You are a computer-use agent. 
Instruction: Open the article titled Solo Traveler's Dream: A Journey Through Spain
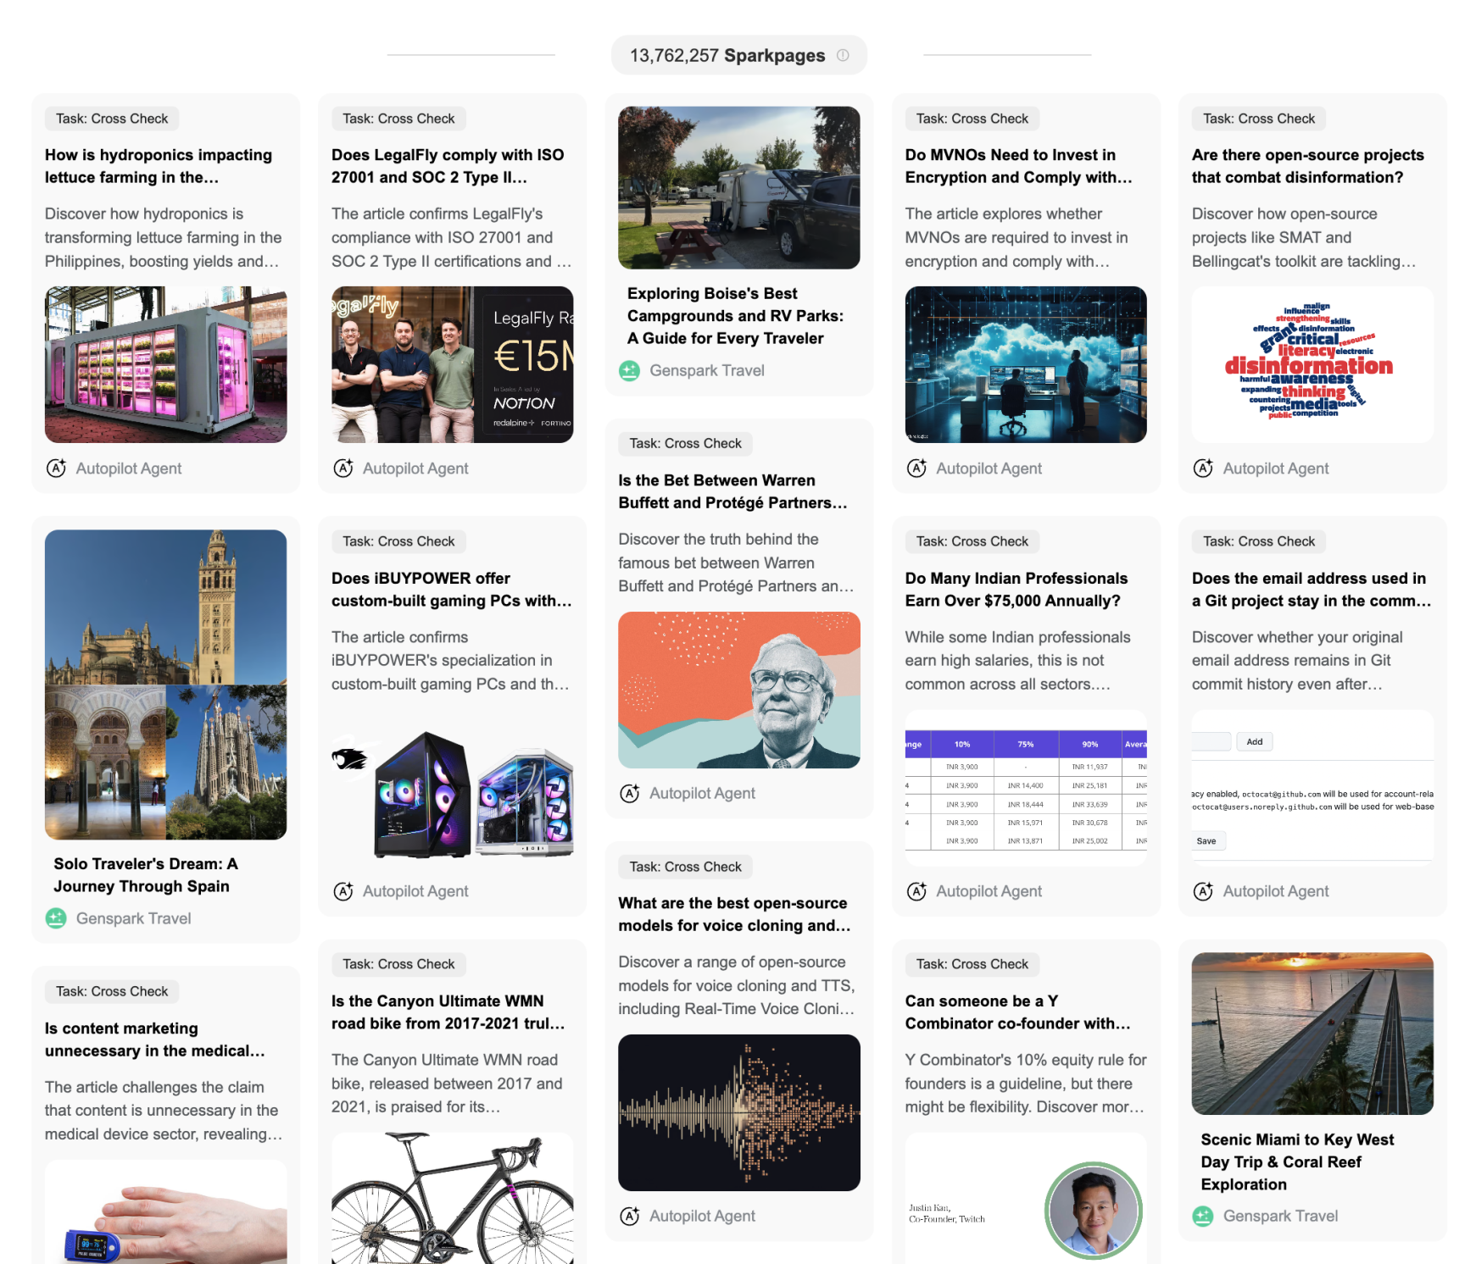[146, 875]
